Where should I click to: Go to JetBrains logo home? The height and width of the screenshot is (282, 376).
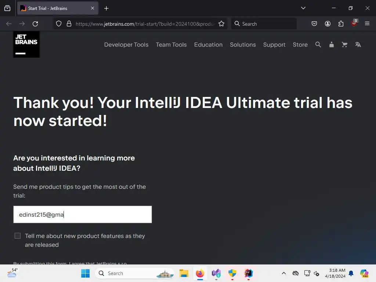click(26, 44)
